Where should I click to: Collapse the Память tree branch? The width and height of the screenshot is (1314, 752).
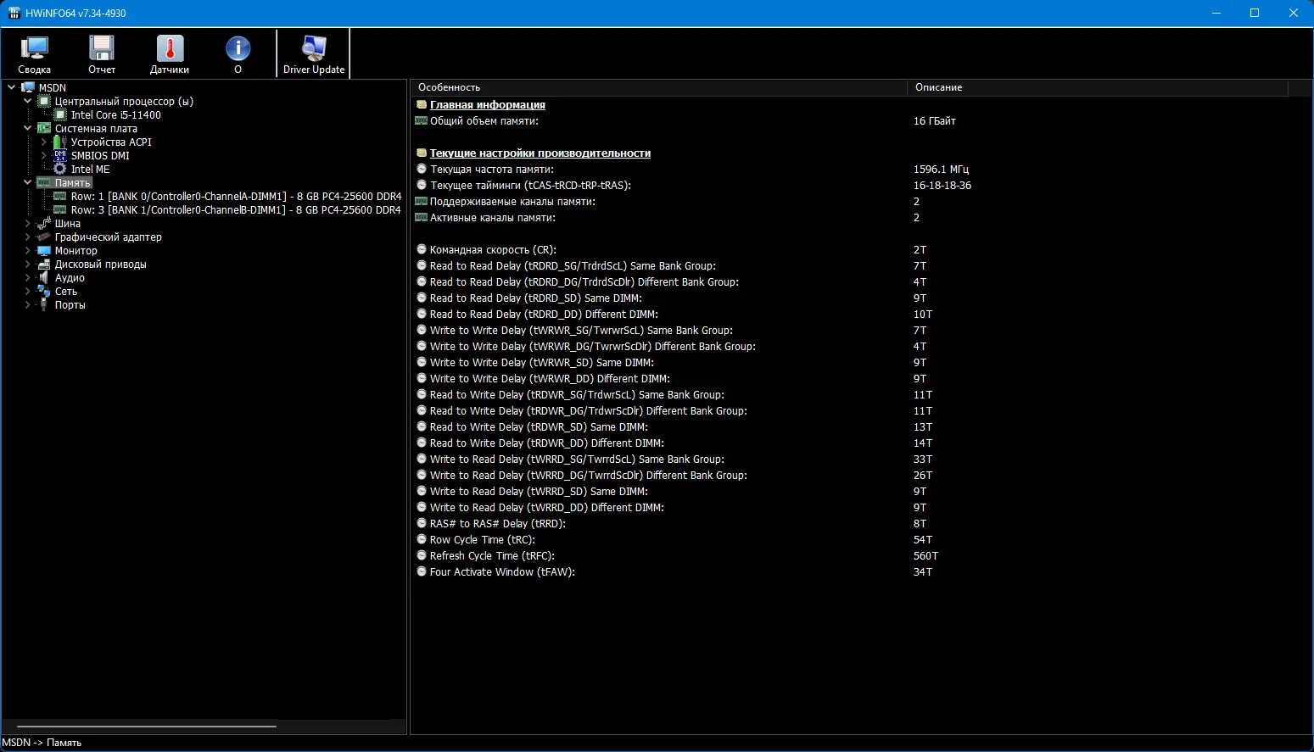pos(28,182)
